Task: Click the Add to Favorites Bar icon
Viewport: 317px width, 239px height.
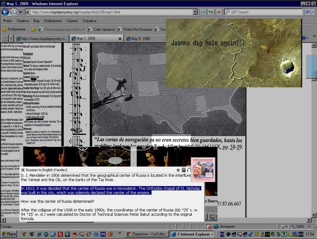Action: (33, 30)
